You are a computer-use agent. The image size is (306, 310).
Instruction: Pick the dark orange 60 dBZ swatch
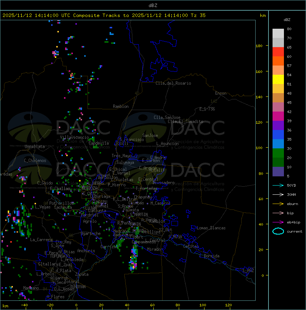click(278, 61)
